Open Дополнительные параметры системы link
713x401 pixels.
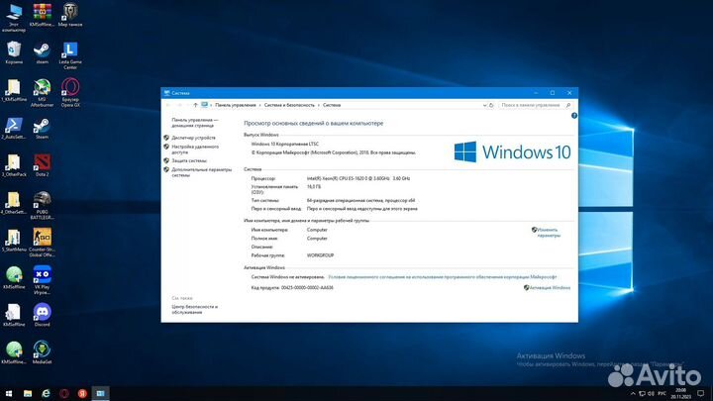coord(201,172)
